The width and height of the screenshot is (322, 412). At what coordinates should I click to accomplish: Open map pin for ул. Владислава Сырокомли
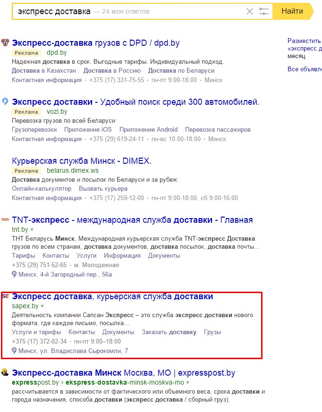point(14,351)
